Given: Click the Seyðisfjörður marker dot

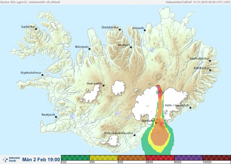Looking at the screenshot, I should click(210, 61).
